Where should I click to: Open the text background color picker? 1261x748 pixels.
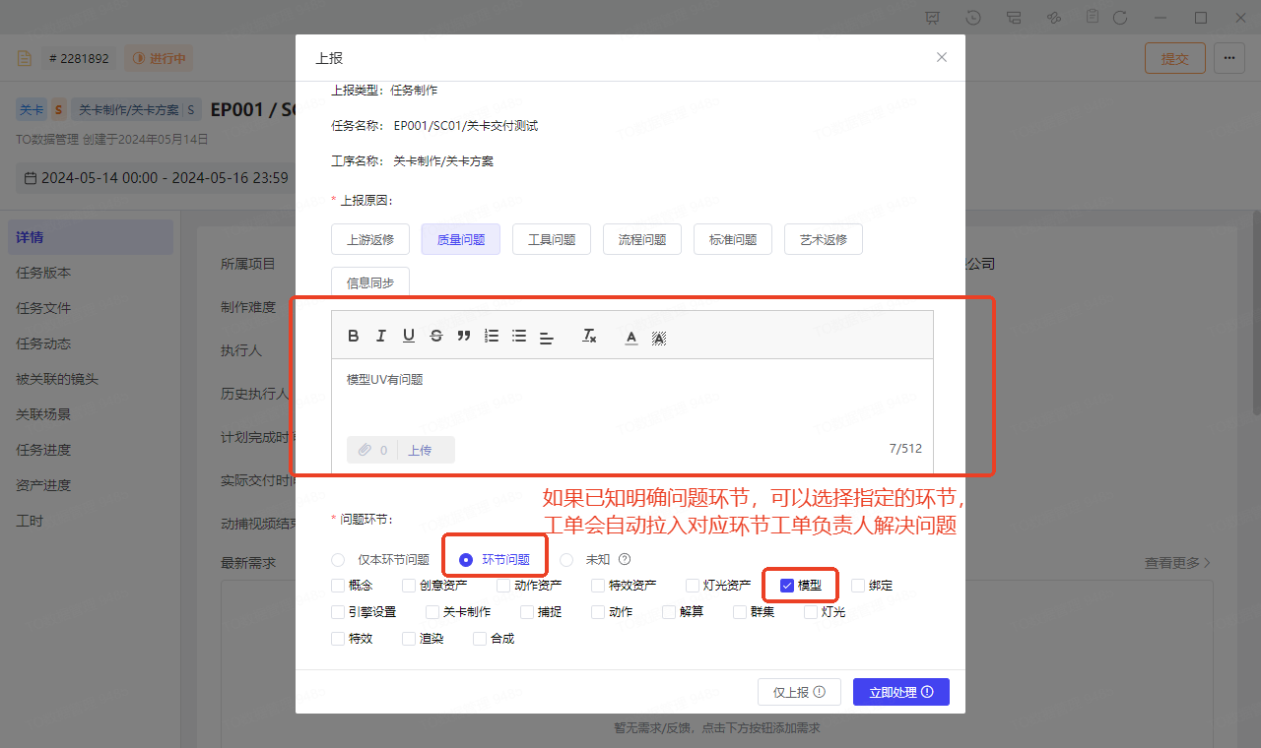pyautogui.click(x=659, y=337)
